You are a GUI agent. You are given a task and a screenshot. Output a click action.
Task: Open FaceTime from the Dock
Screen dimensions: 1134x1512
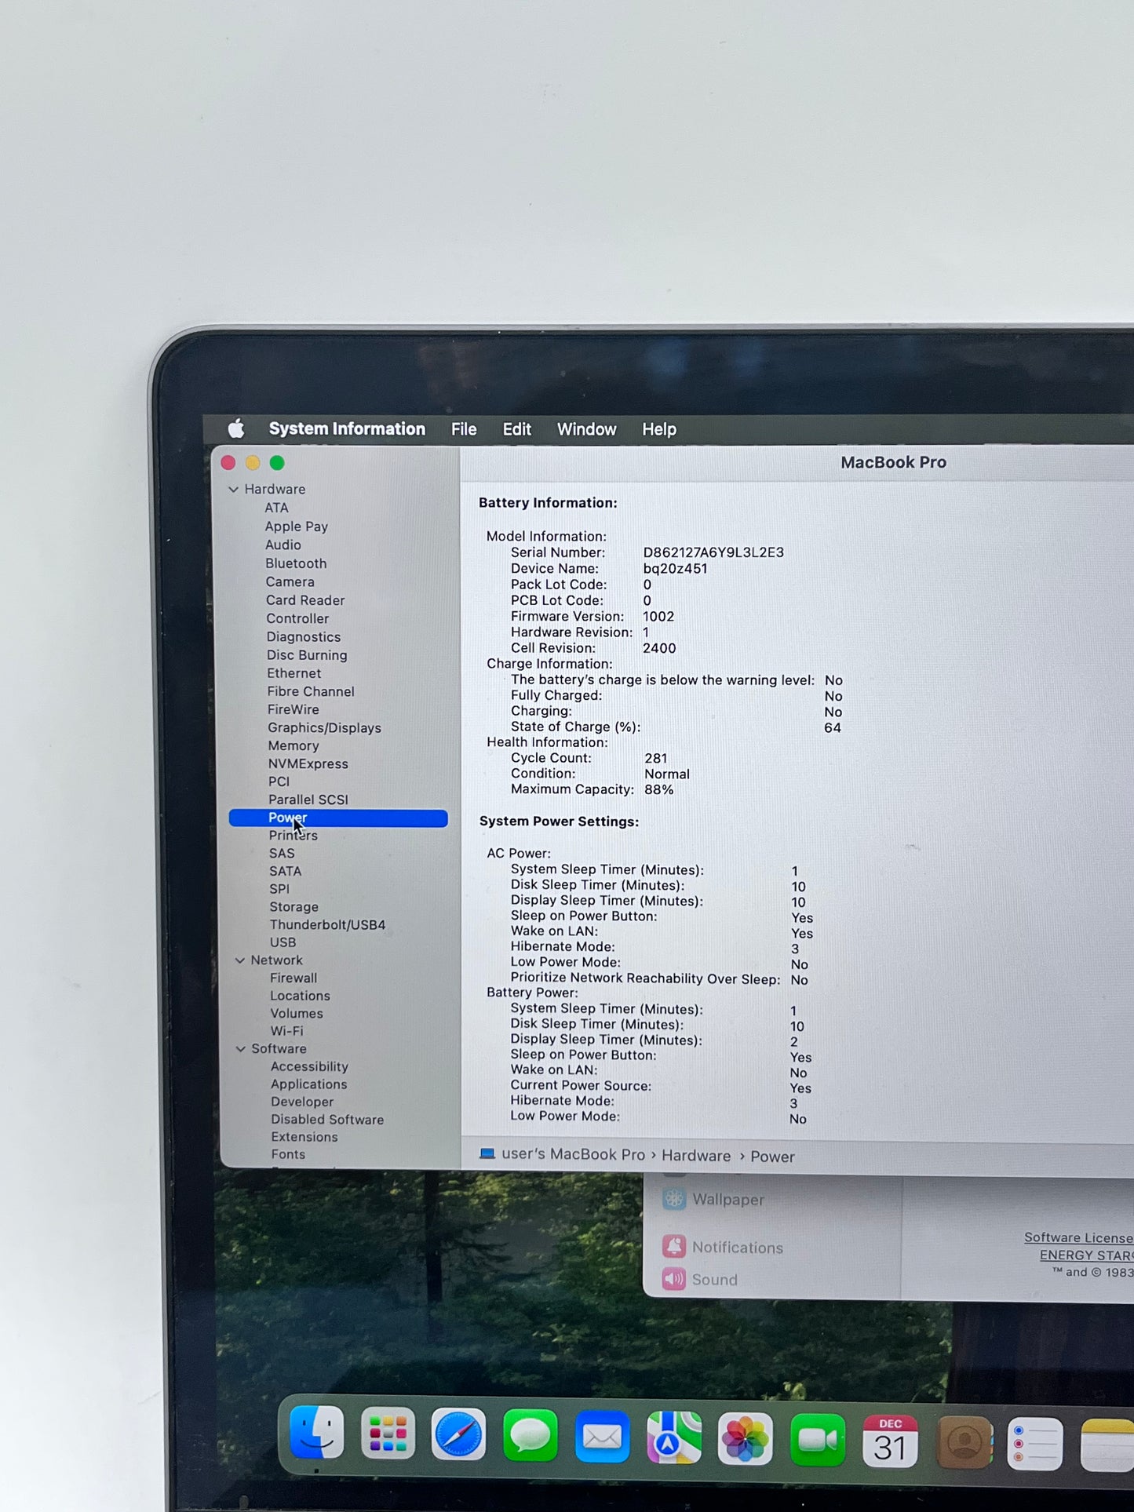[x=818, y=1441]
